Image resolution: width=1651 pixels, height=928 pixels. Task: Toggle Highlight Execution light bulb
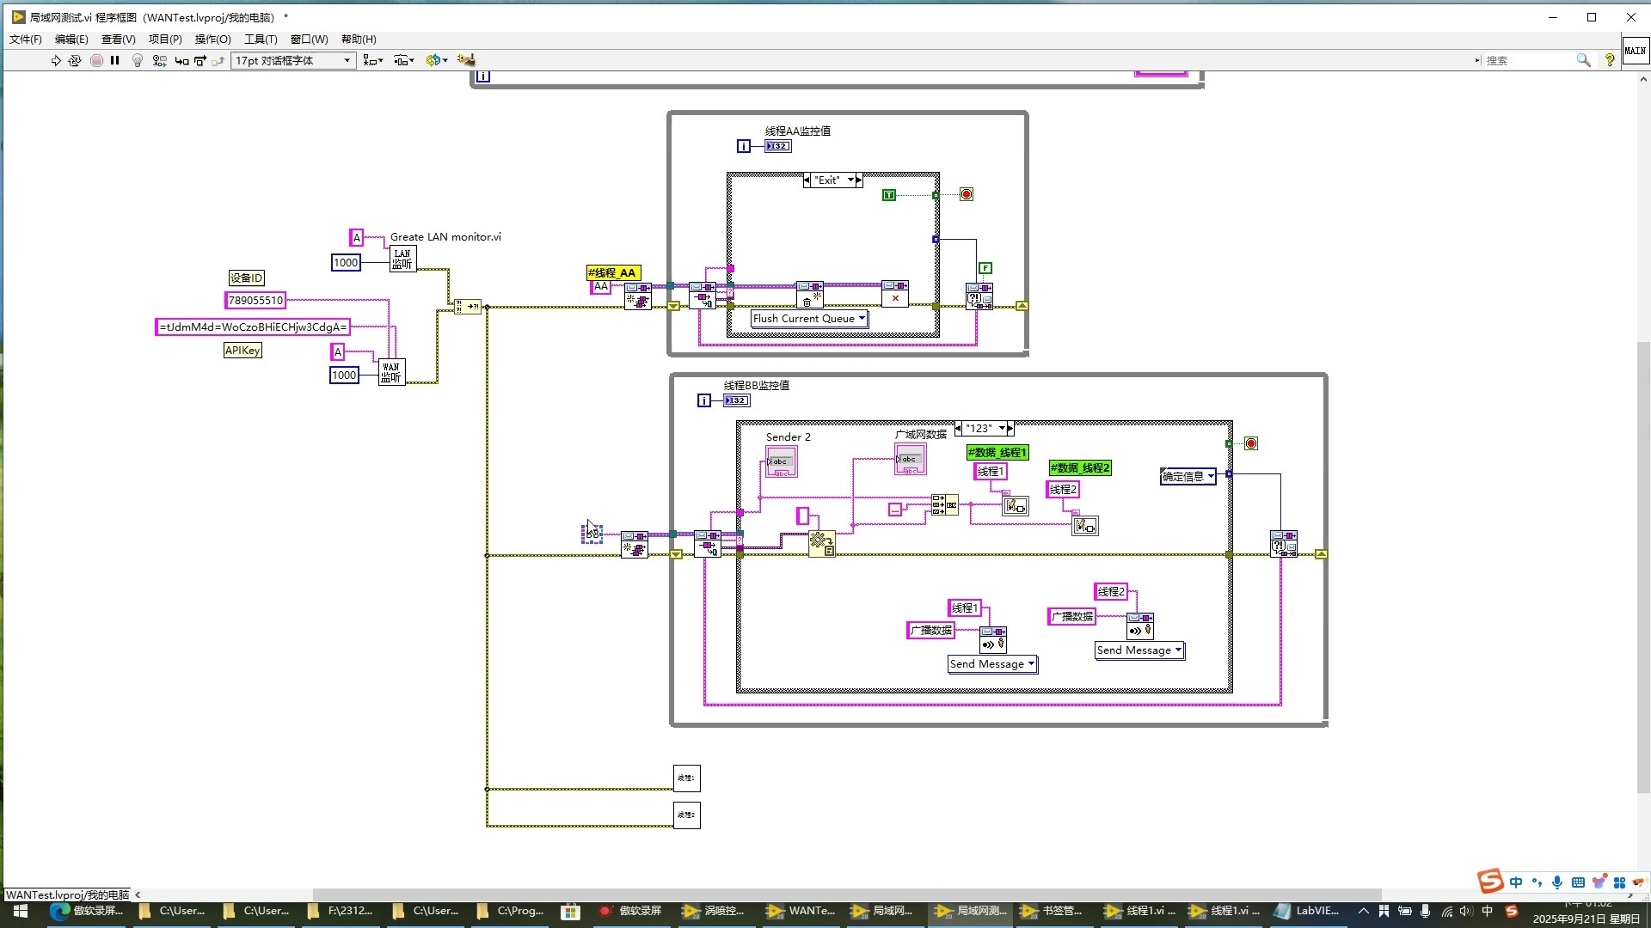[137, 60]
